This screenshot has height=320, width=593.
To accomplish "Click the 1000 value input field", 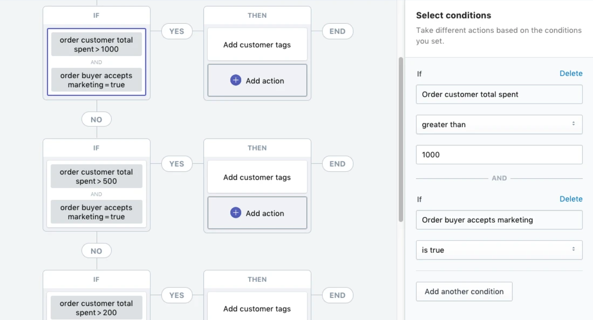I will pyautogui.click(x=499, y=155).
